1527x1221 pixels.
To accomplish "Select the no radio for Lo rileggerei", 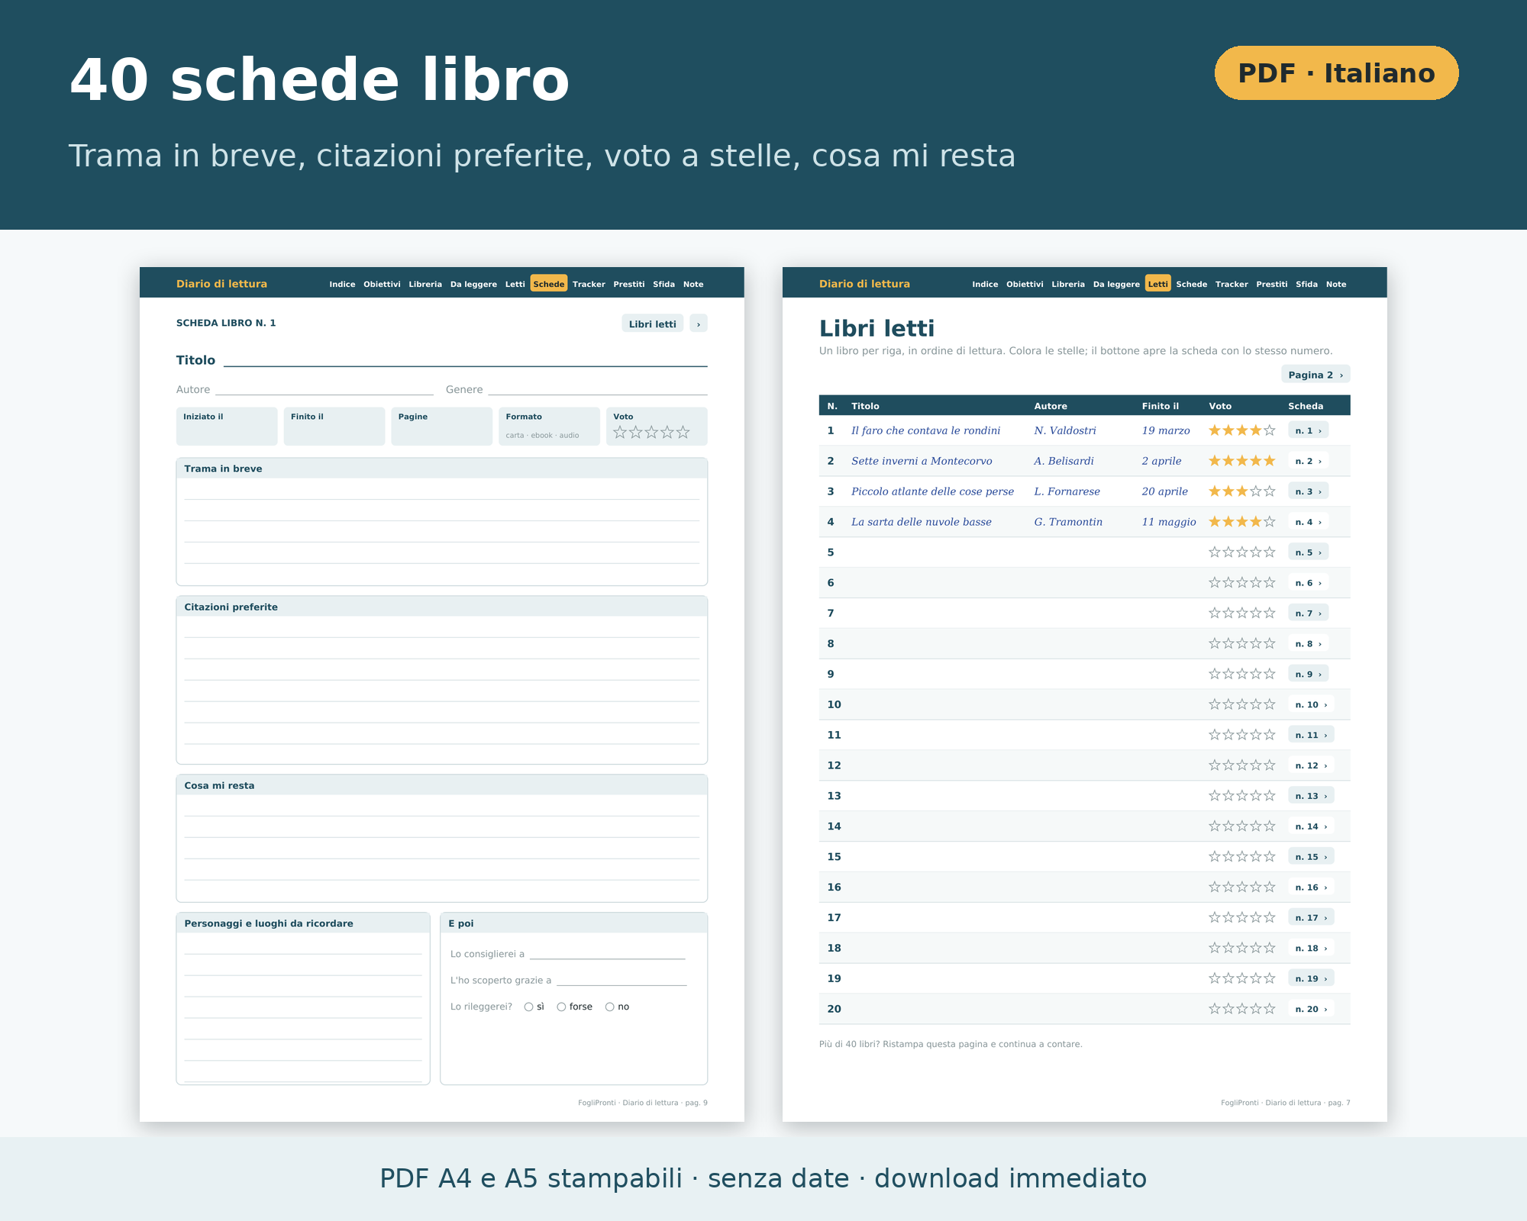I will click(x=609, y=1007).
